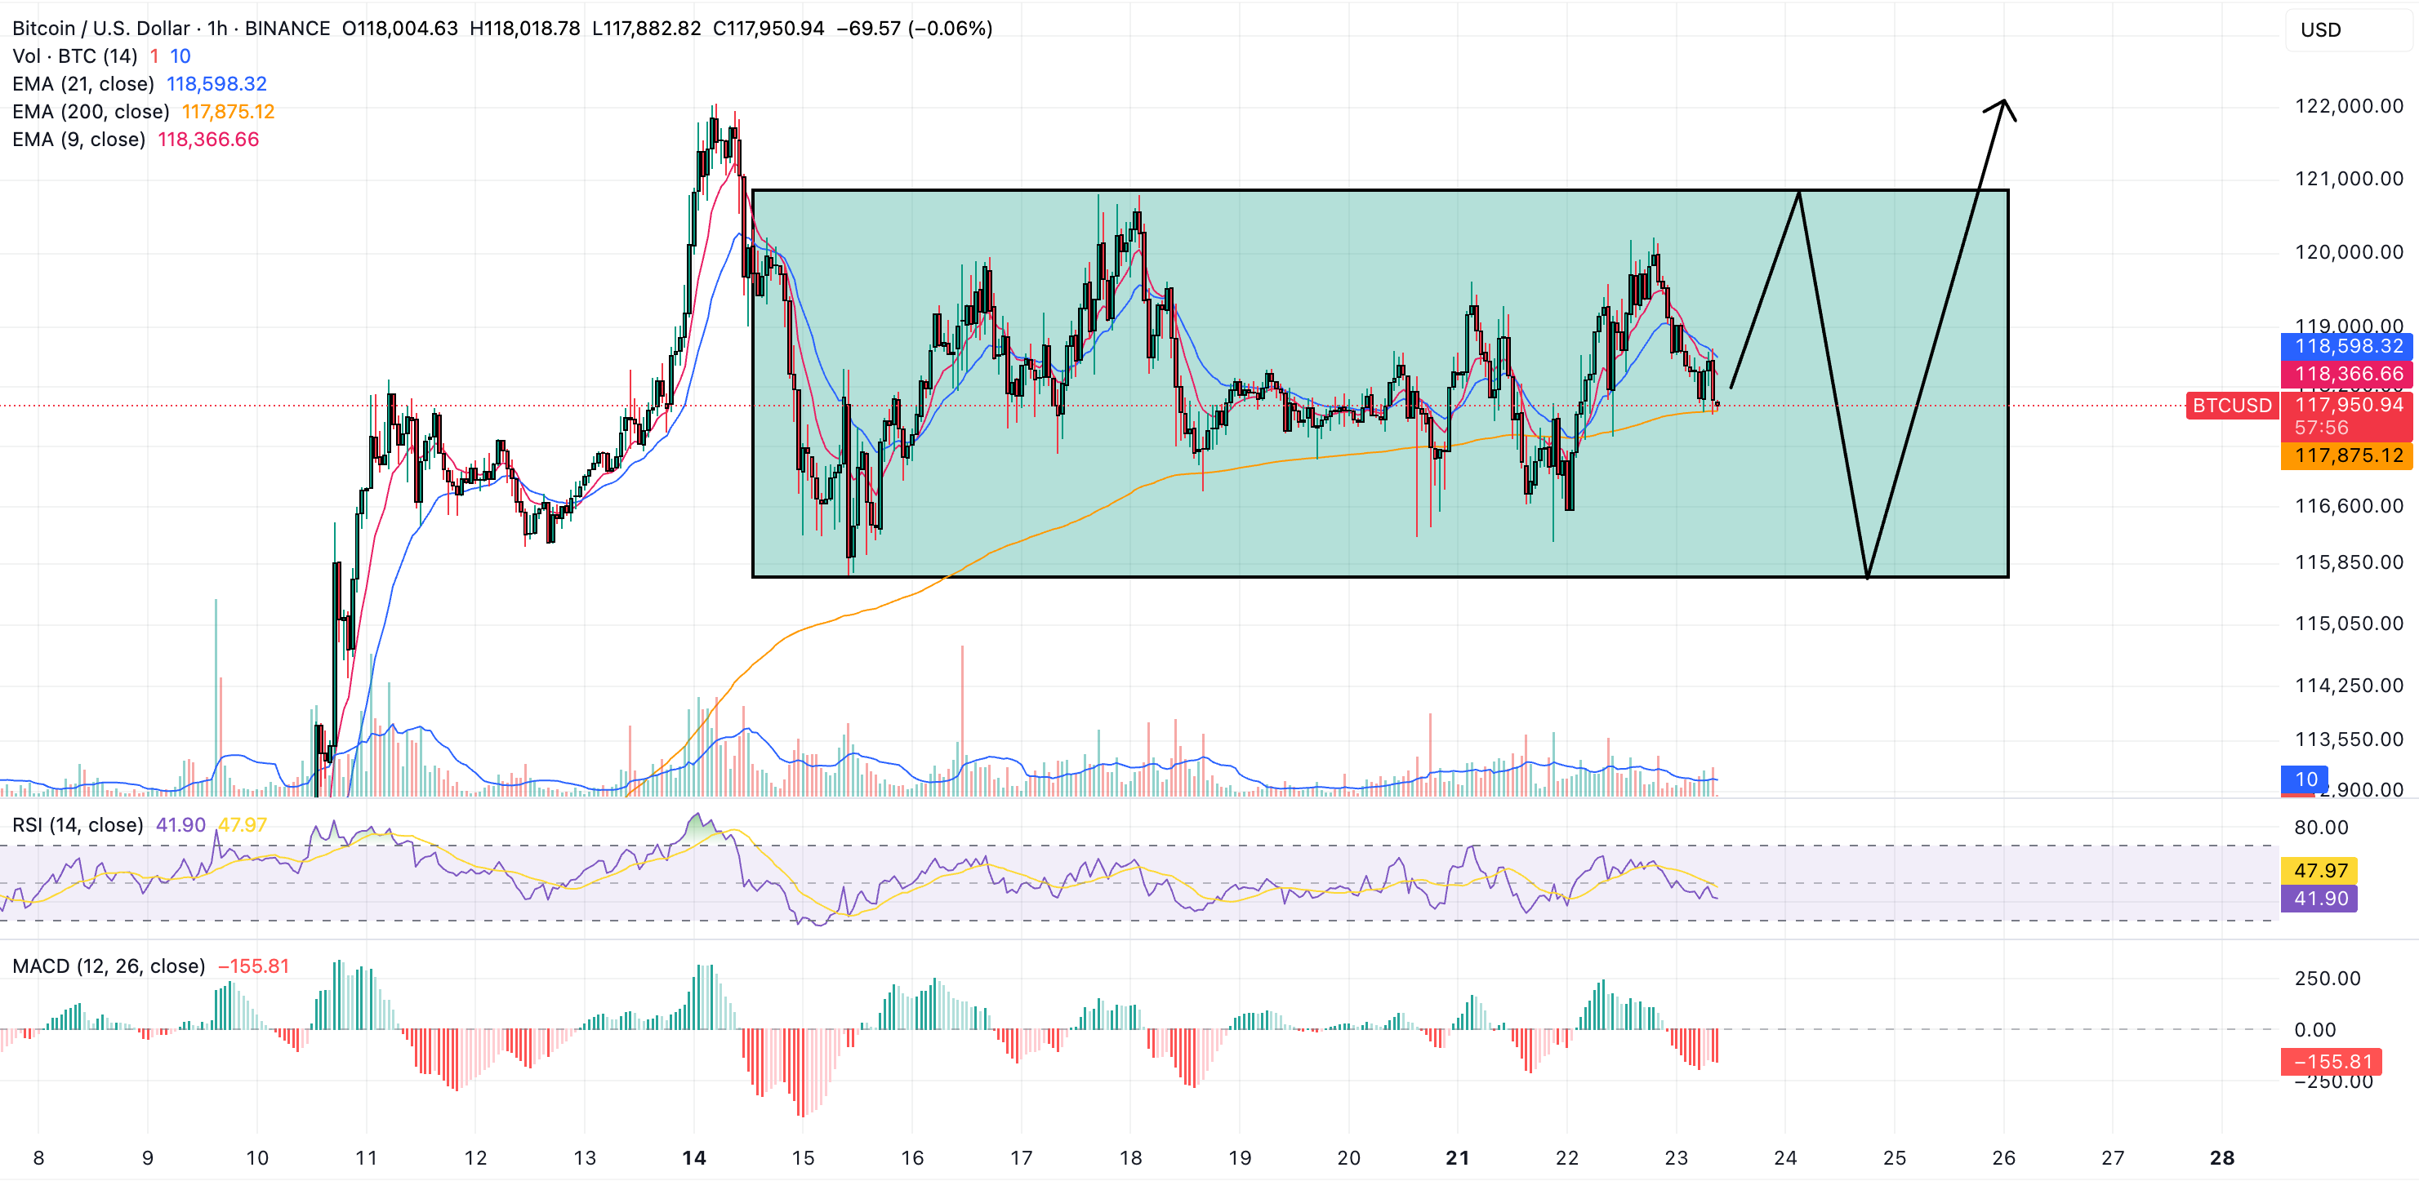Click the red MACD value tag −155.81
This screenshot has height=1181, width=2419.
[2332, 1062]
